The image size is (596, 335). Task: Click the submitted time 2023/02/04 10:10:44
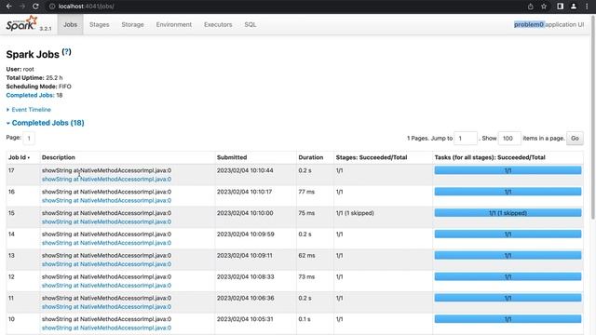click(245, 170)
